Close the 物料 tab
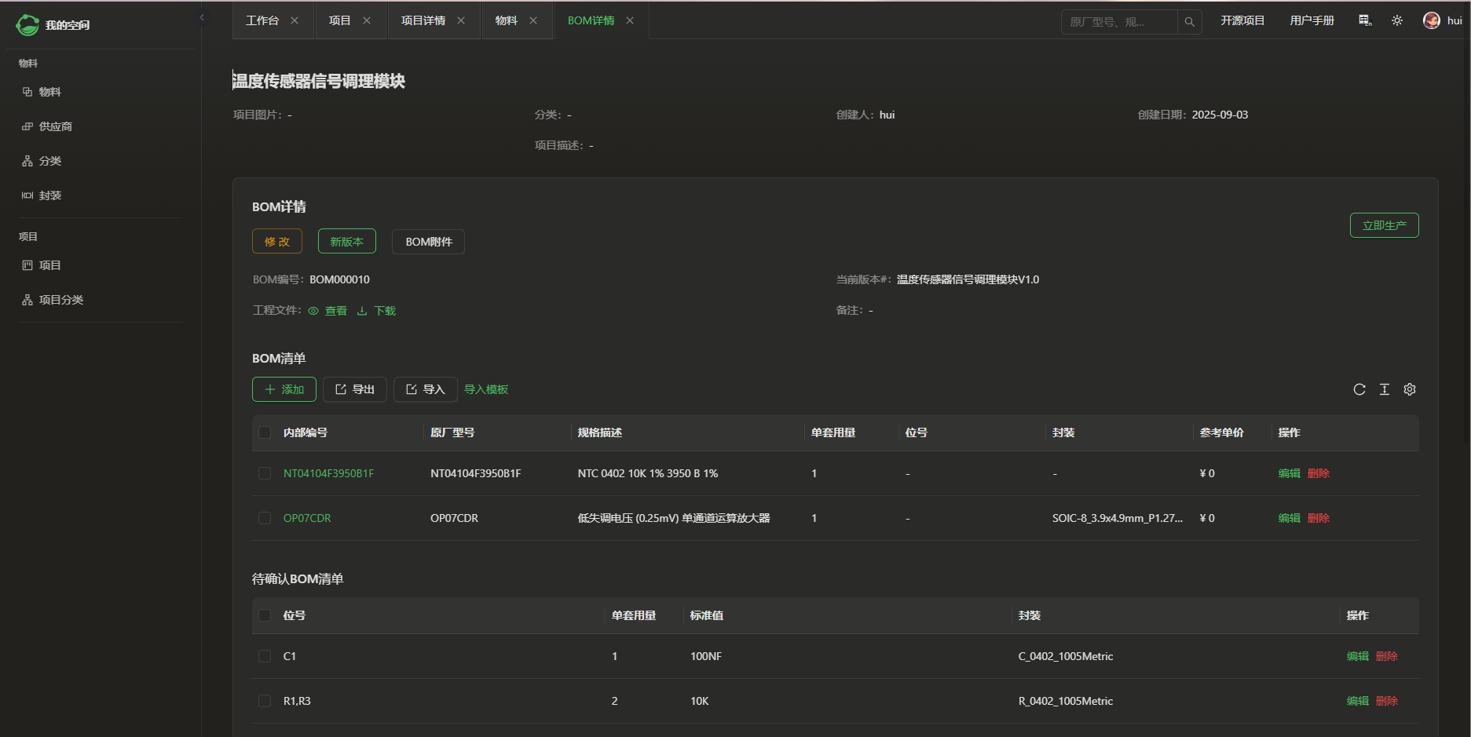 pyautogui.click(x=533, y=20)
